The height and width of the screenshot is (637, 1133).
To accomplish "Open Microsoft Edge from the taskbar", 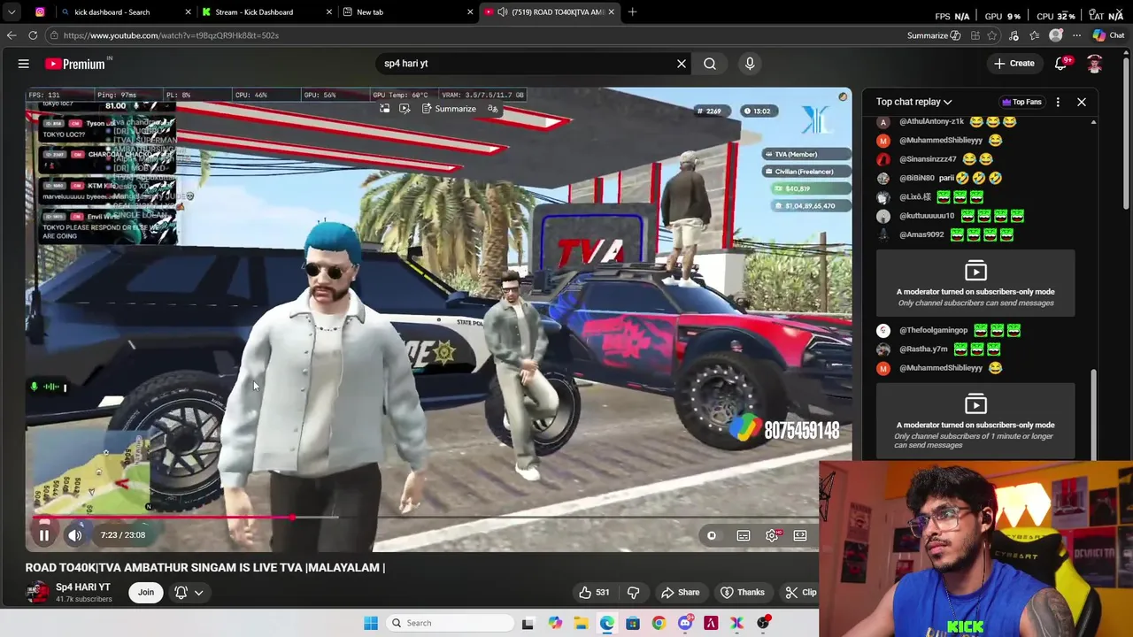I will pyautogui.click(x=606, y=623).
